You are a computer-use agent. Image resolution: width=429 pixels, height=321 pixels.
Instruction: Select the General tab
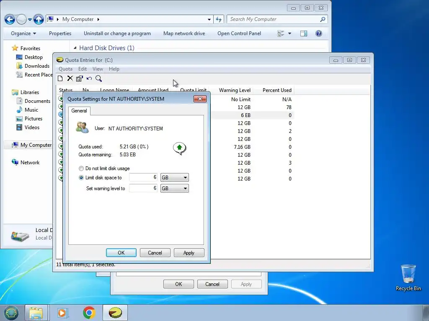pyautogui.click(x=79, y=110)
